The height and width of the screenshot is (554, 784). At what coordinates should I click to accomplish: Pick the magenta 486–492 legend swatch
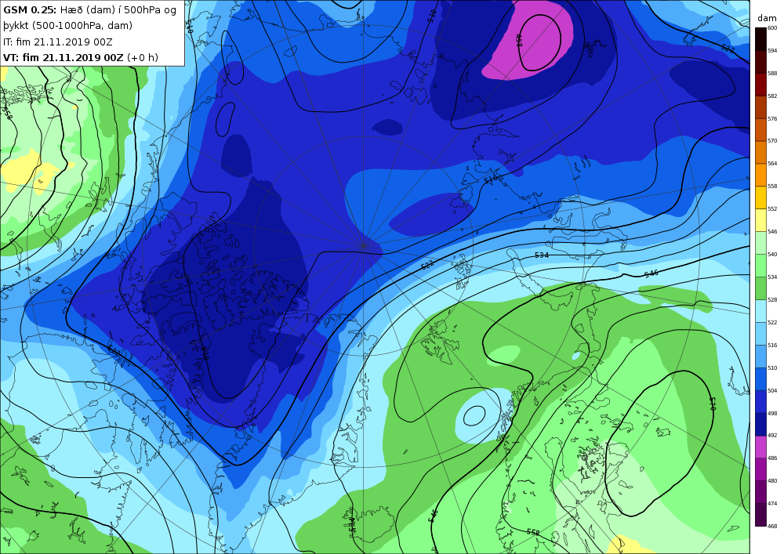point(760,447)
